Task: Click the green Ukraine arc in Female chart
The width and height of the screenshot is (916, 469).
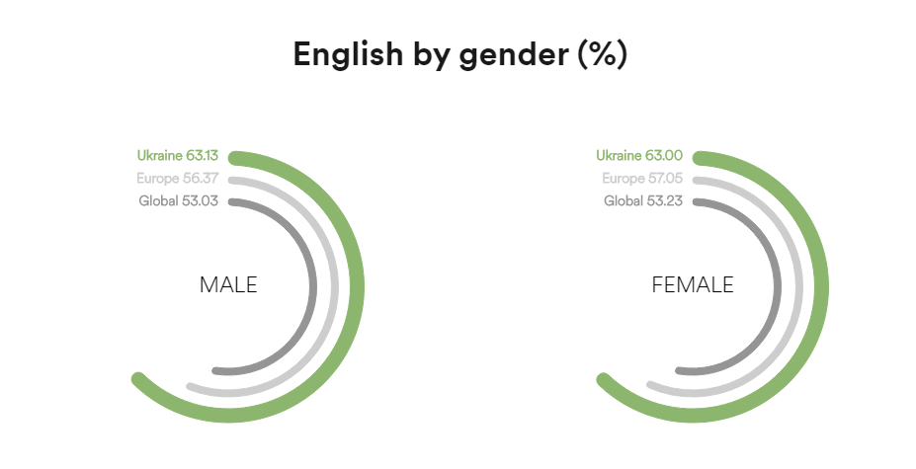Action: (x=821, y=286)
